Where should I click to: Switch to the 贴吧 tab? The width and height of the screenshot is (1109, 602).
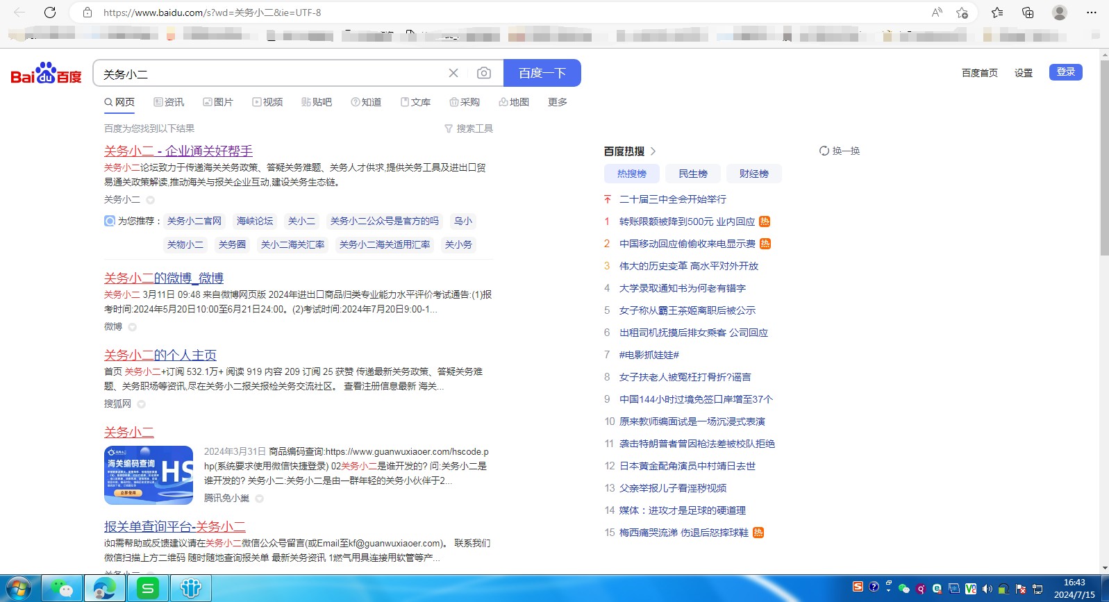coord(317,102)
